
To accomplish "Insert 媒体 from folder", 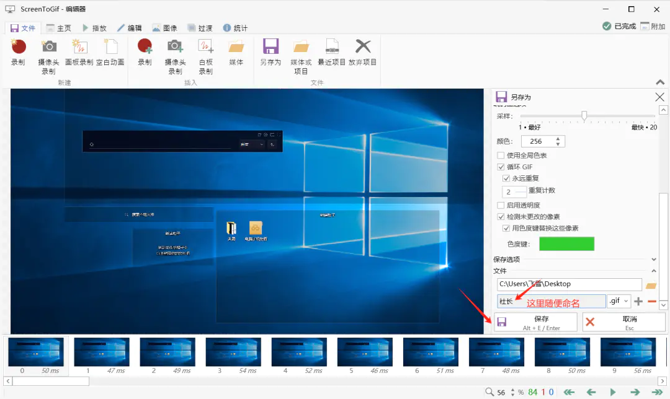I will pyautogui.click(x=236, y=52).
